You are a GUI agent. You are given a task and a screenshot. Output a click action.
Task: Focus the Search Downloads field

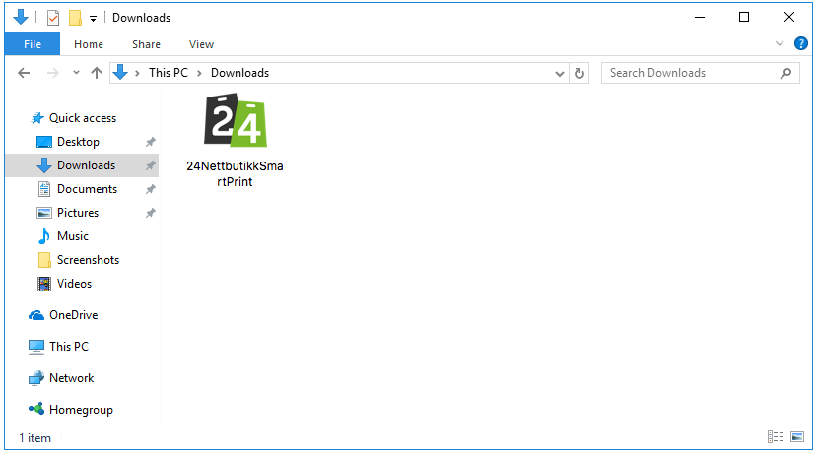[x=700, y=73]
